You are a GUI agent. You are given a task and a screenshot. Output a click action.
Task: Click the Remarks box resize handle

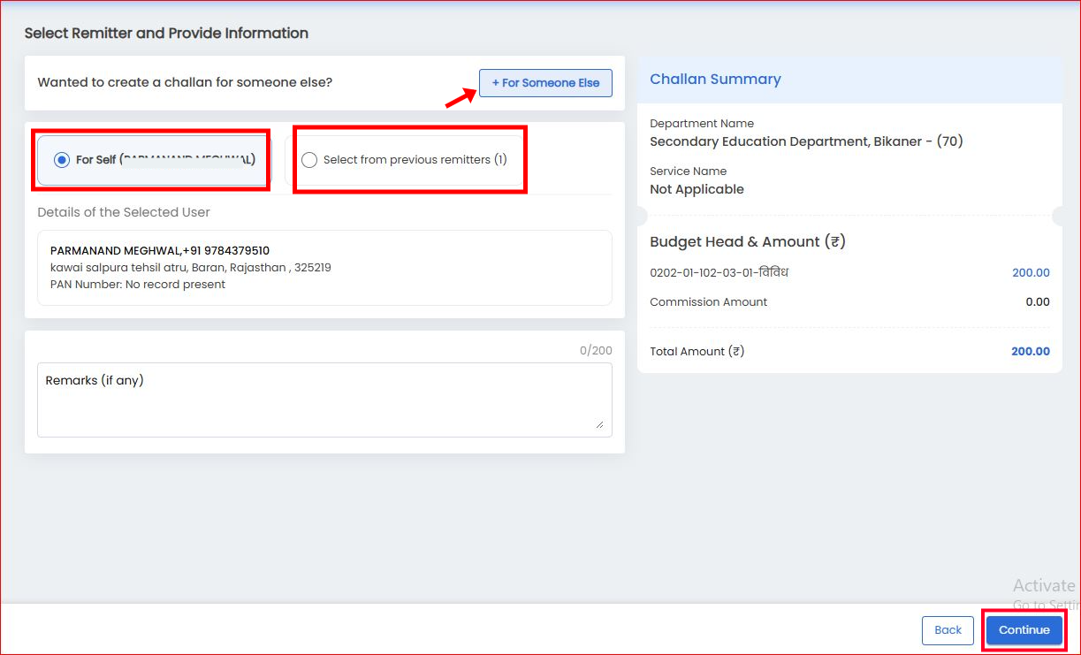(599, 424)
